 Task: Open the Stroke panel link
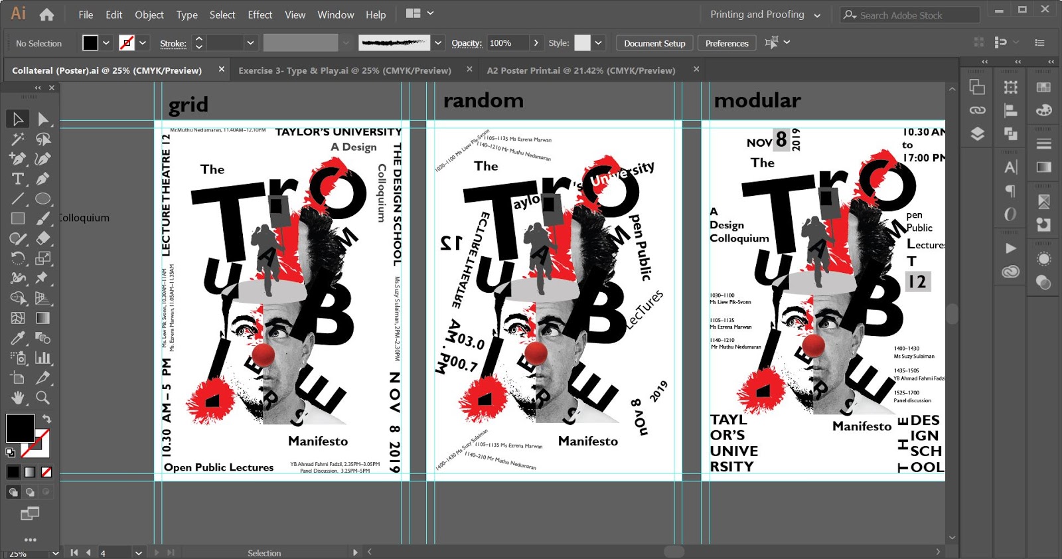click(x=173, y=43)
